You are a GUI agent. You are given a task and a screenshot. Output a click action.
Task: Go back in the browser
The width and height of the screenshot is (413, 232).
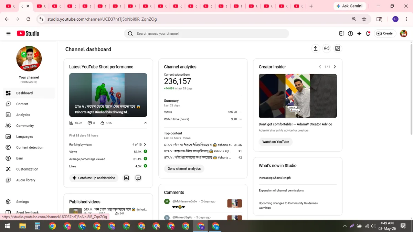point(7,19)
